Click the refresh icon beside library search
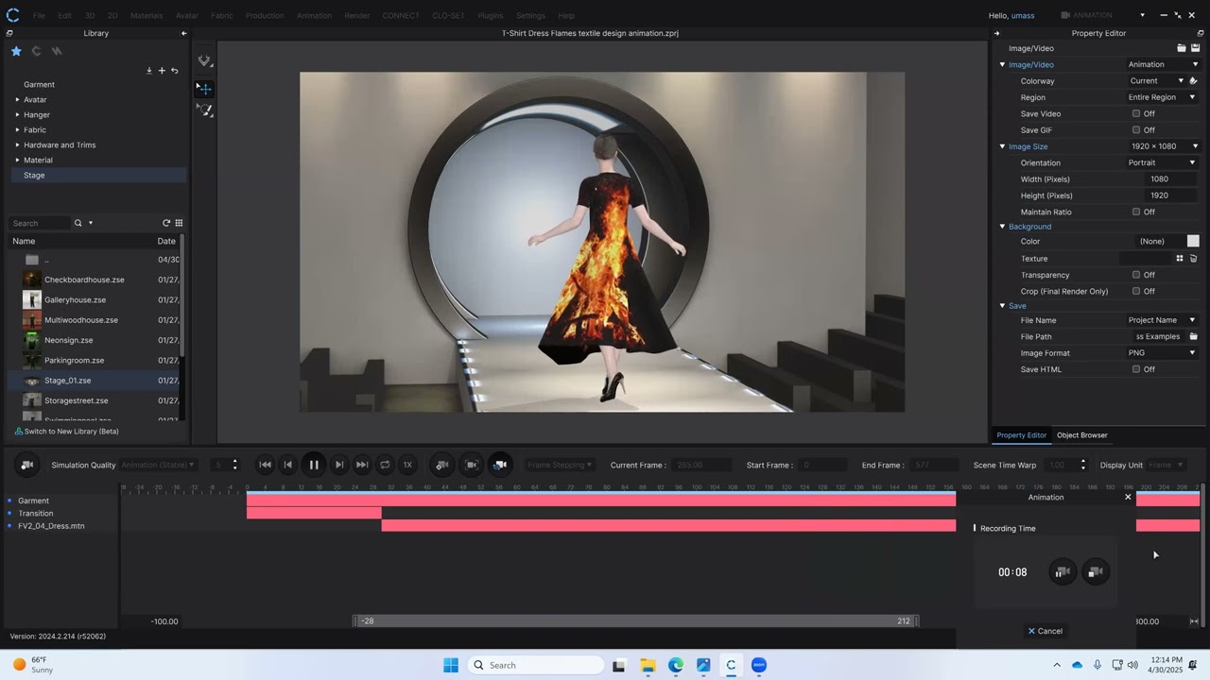Viewport: 1210px width, 680px height. [166, 223]
